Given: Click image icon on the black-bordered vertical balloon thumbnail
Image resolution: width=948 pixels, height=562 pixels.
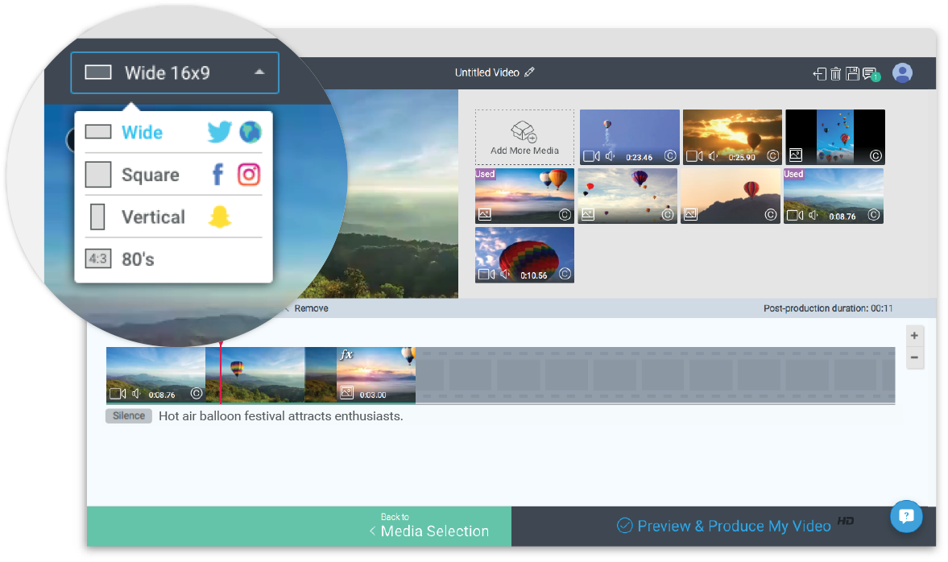Looking at the screenshot, I should pyautogui.click(x=796, y=155).
